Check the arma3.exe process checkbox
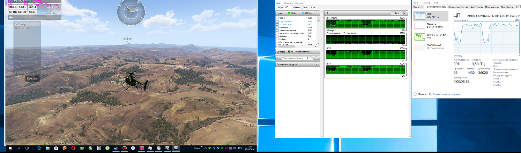The height and width of the screenshot is (153, 521). click(277, 27)
